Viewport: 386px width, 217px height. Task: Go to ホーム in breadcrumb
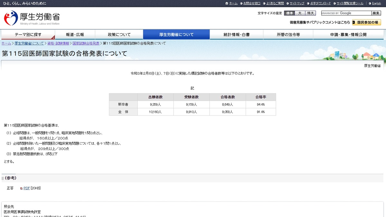(x=6, y=43)
